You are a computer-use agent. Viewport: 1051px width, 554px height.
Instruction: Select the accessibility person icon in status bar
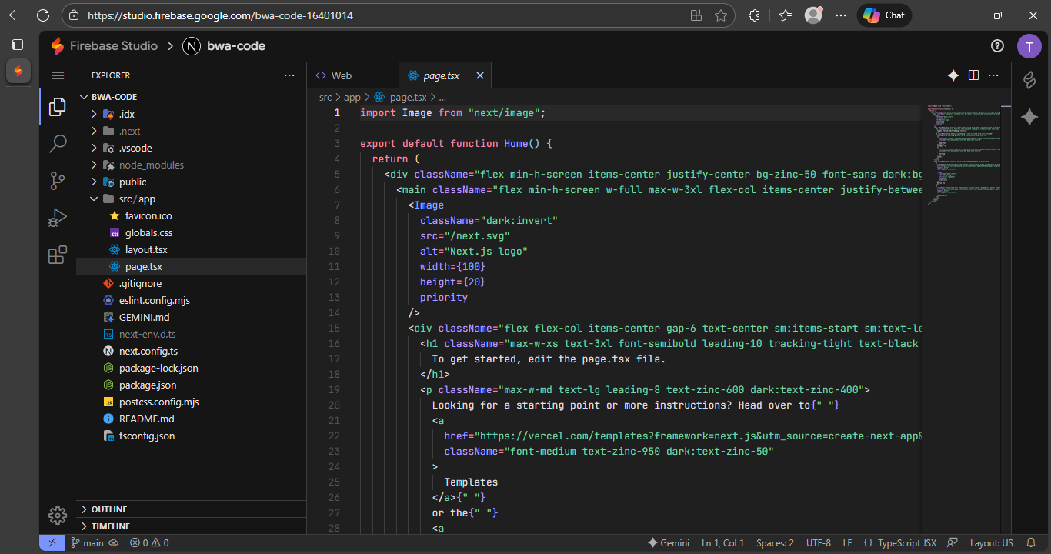coord(952,542)
